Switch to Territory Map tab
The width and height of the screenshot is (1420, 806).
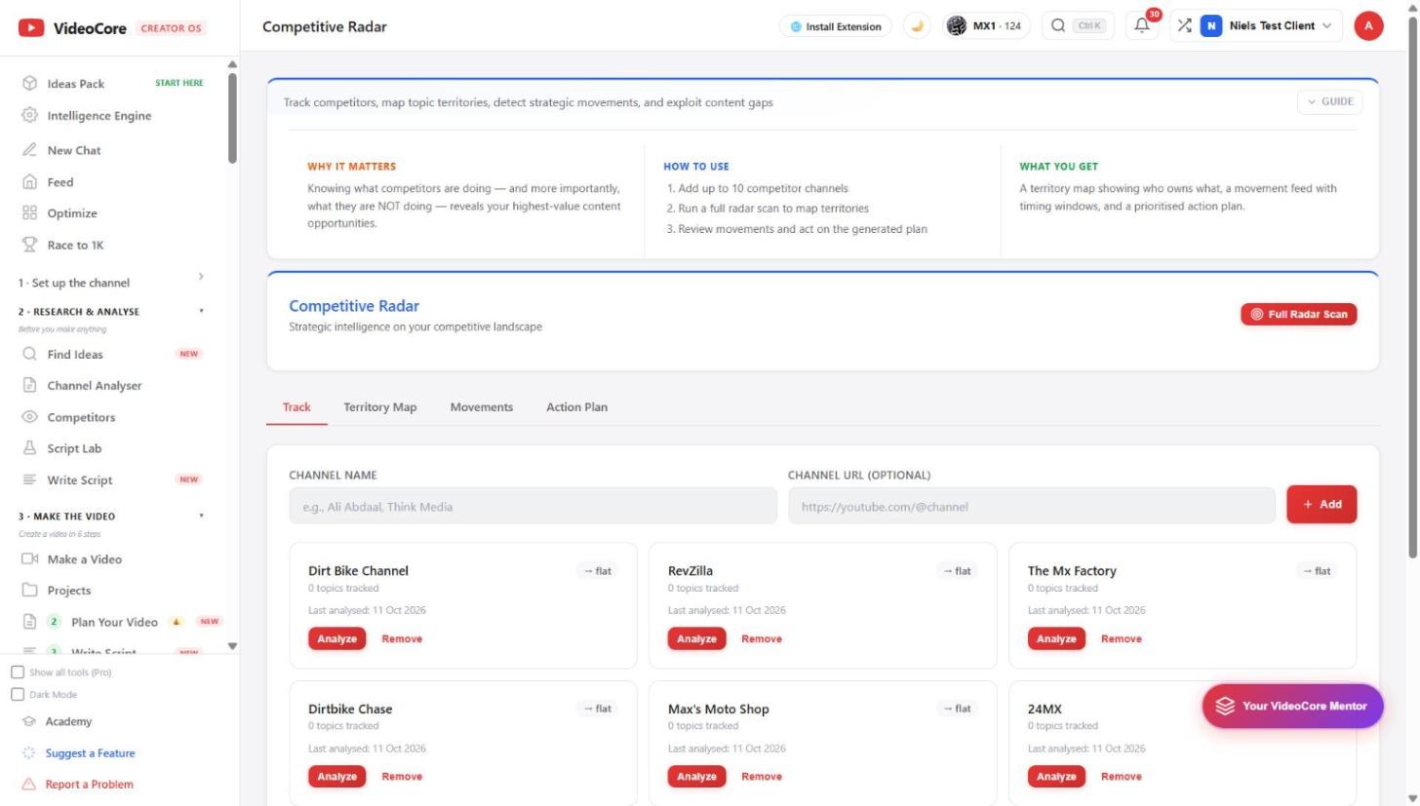(379, 407)
